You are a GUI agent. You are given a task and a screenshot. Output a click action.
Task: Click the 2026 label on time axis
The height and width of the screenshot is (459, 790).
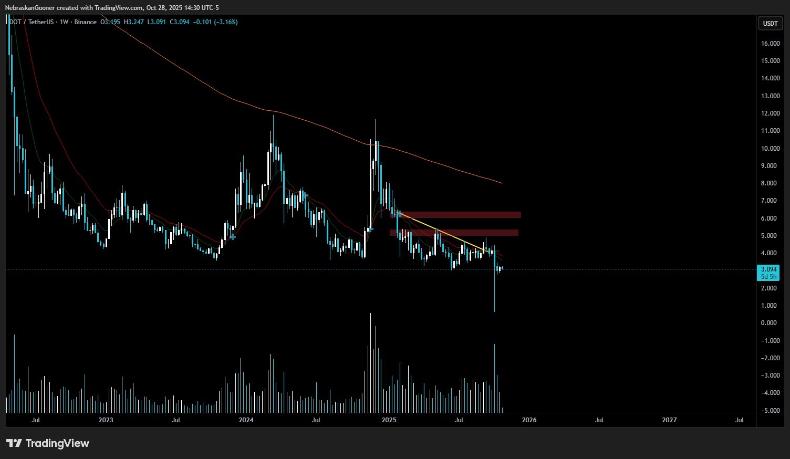point(529,420)
